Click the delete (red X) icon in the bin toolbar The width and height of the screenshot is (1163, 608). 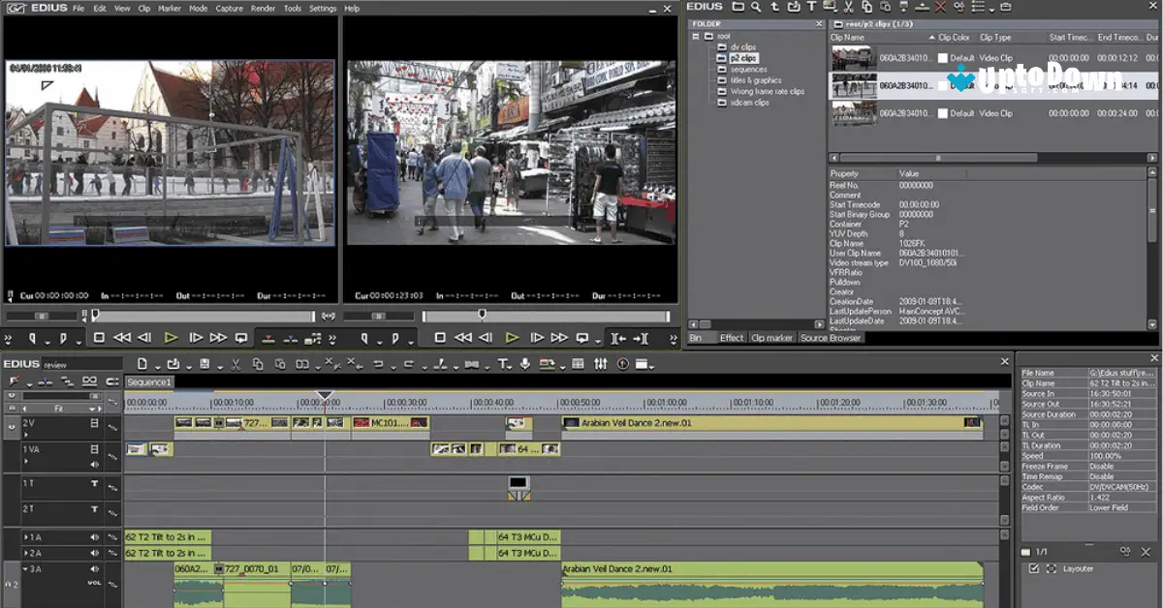(x=940, y=7)
